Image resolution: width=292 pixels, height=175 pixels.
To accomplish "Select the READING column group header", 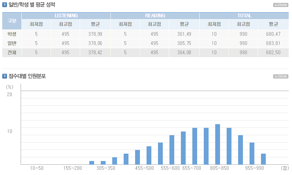I will point(155,15).
